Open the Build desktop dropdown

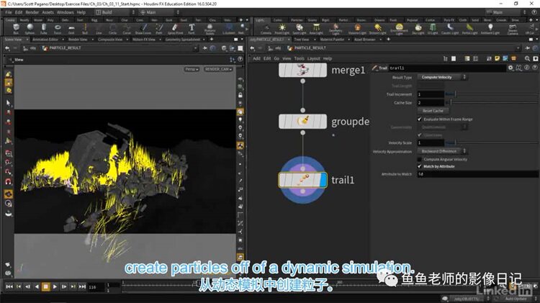115,12
